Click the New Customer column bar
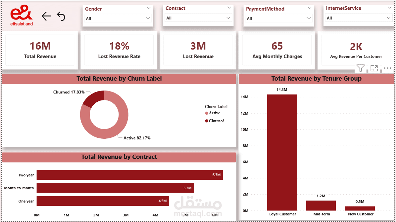Screen dimensions: 396x222 pyautogui.click(x=360, y=209)
